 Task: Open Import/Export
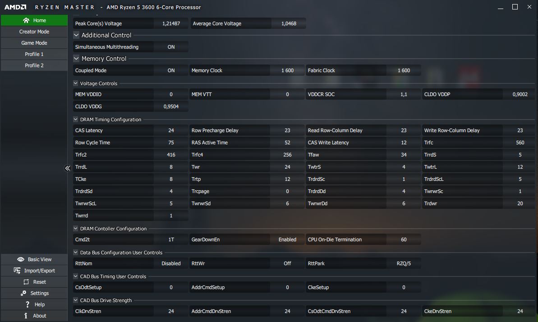coord(34,271)
